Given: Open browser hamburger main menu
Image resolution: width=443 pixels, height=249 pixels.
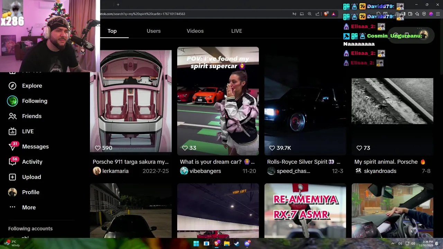Looking at the screenshot, I should coord(438,14).
